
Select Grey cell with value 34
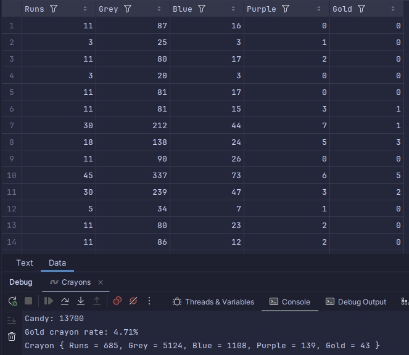(133, 209)
